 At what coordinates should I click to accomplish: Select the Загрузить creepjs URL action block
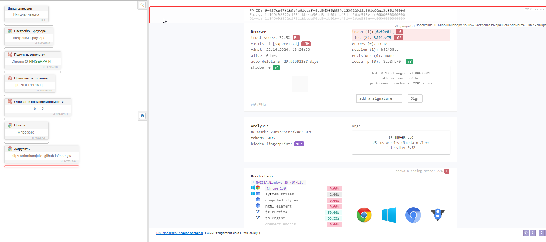(x=41, y=156)
